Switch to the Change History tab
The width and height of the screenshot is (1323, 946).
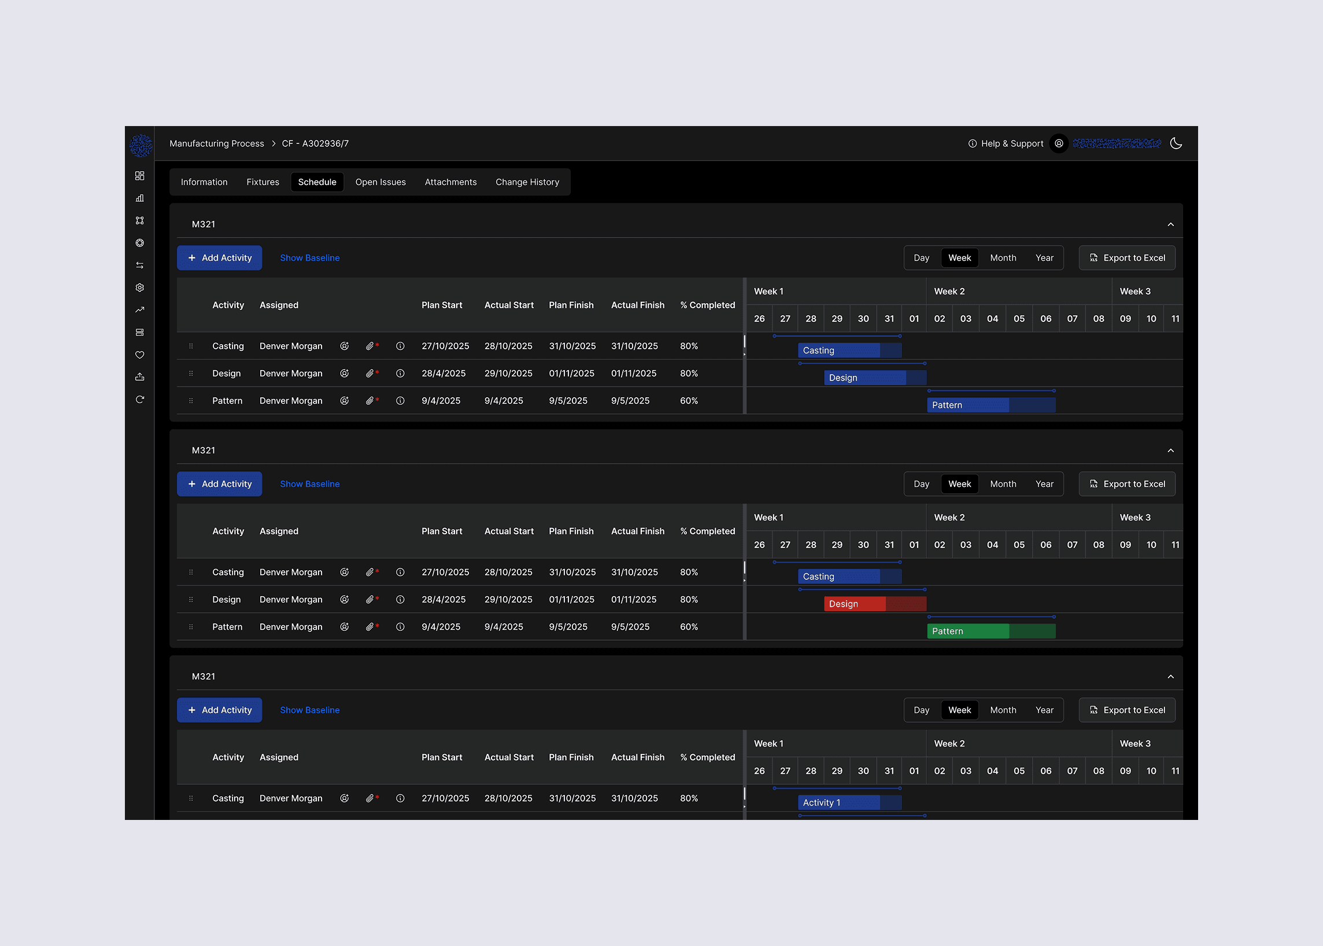[x=527, y=182]
